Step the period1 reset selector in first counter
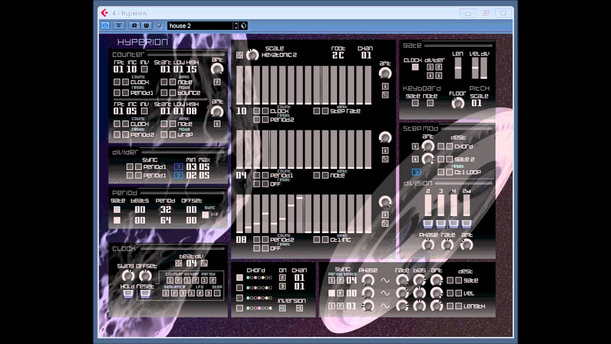 [126, 93]
